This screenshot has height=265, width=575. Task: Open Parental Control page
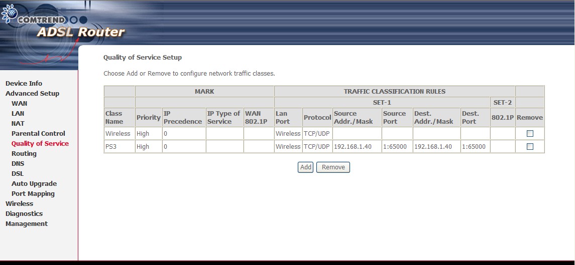point(38,134)
